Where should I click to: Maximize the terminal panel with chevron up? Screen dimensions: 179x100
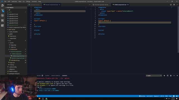(174, 76)
